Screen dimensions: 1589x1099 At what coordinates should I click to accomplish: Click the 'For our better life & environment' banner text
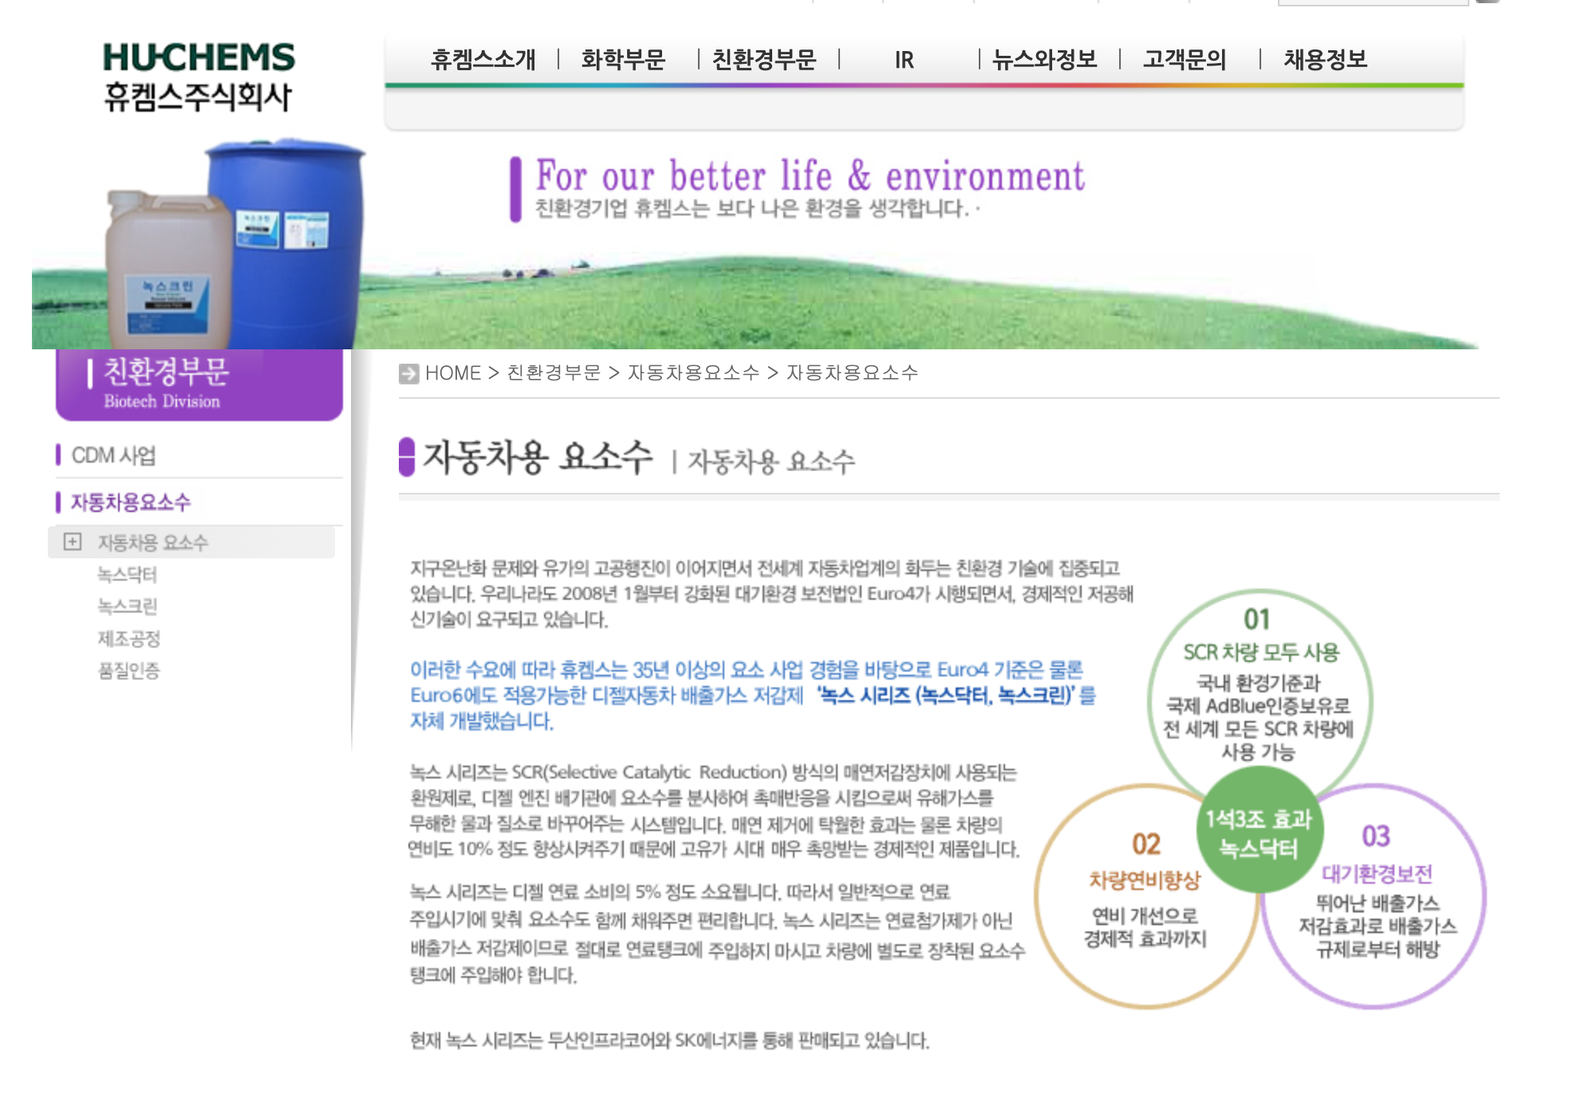809,175
